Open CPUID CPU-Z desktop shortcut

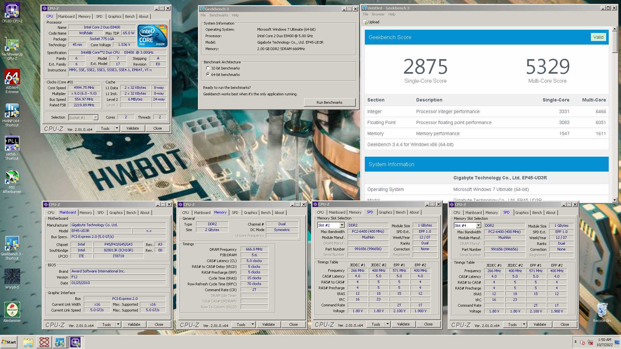coord(12,13)
